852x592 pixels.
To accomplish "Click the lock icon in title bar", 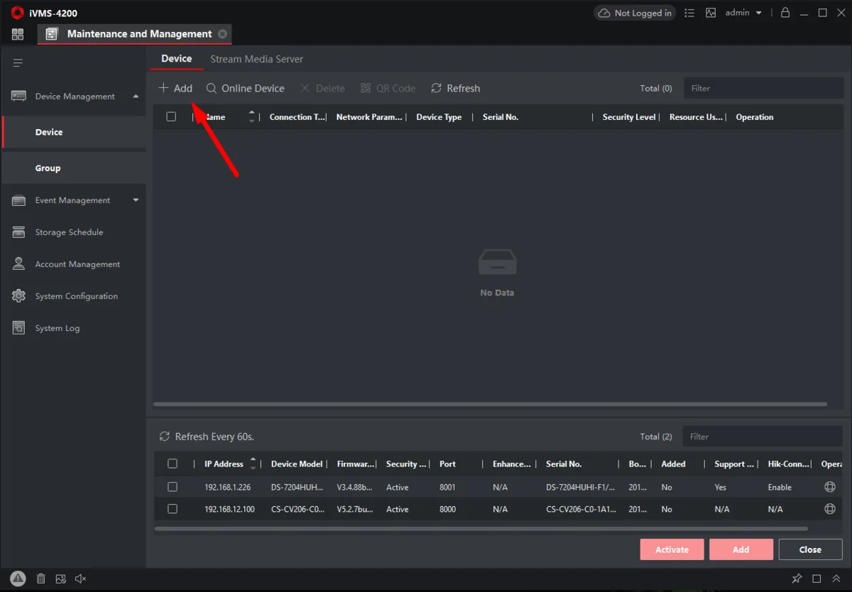I will point(785,13).
